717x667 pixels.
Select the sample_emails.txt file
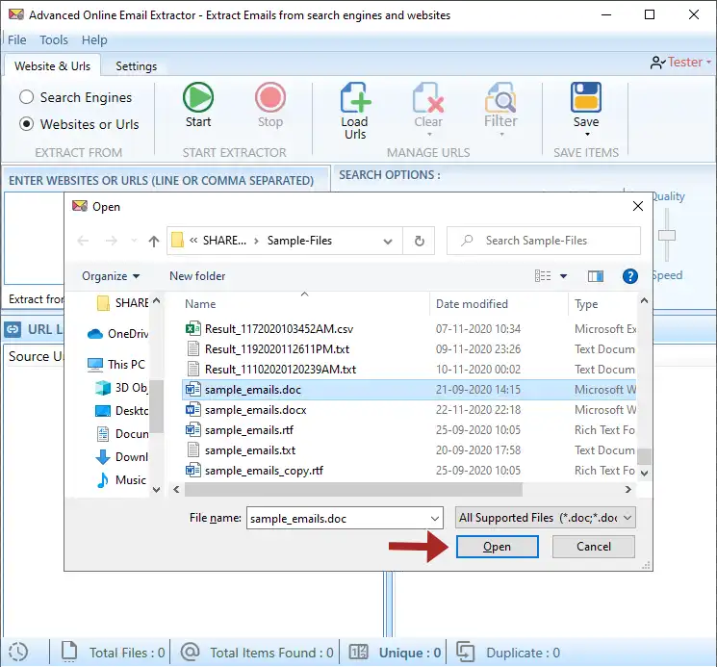pyautogui.click(x=409, y=450)
